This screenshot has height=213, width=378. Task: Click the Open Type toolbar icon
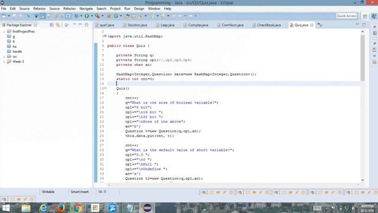127,16
